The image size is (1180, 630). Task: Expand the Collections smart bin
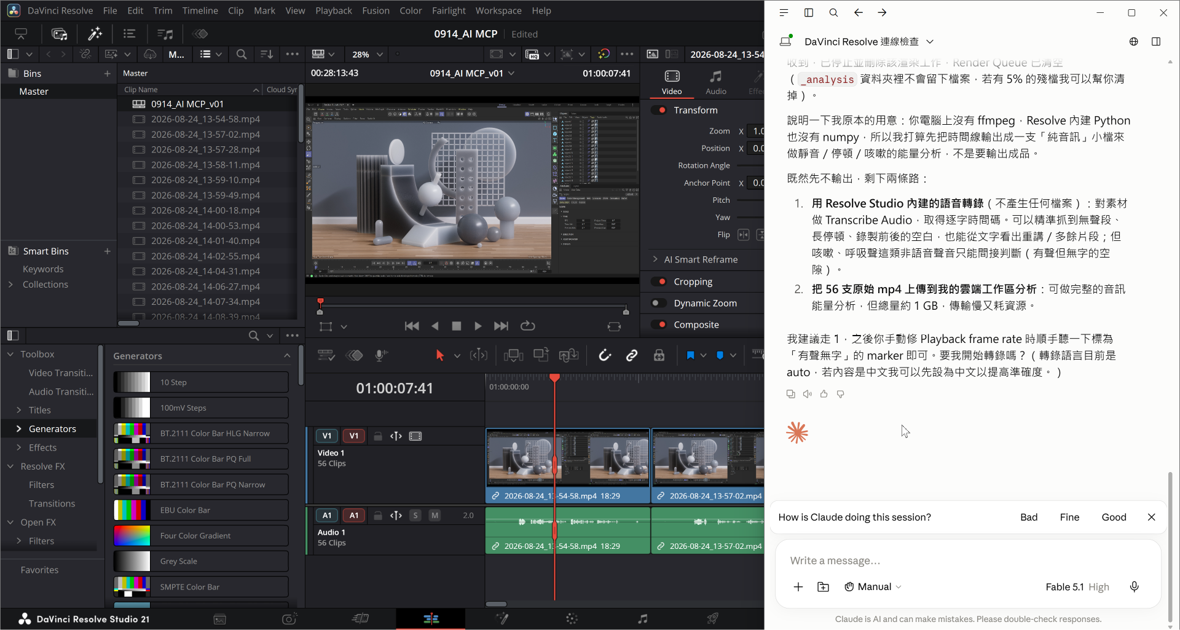10,285
